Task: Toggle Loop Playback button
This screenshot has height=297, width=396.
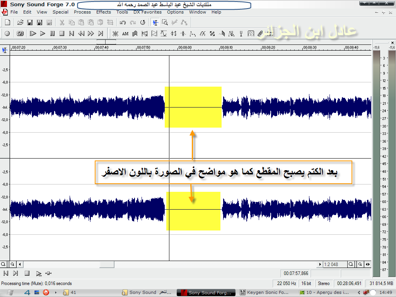Action: [20, 33]
